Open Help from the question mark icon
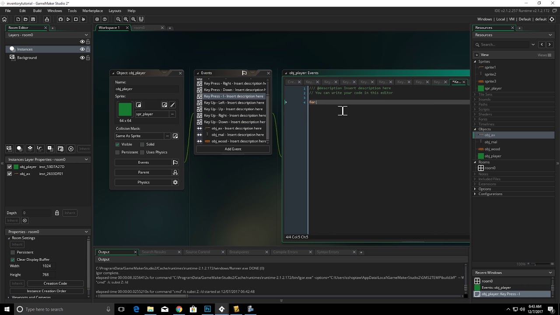 [105, 19]
